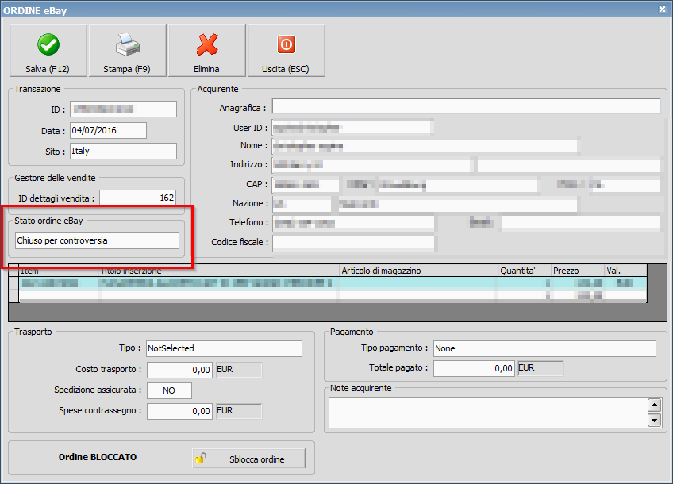Click the Sblocca ordine button label

tap(256, 459)
